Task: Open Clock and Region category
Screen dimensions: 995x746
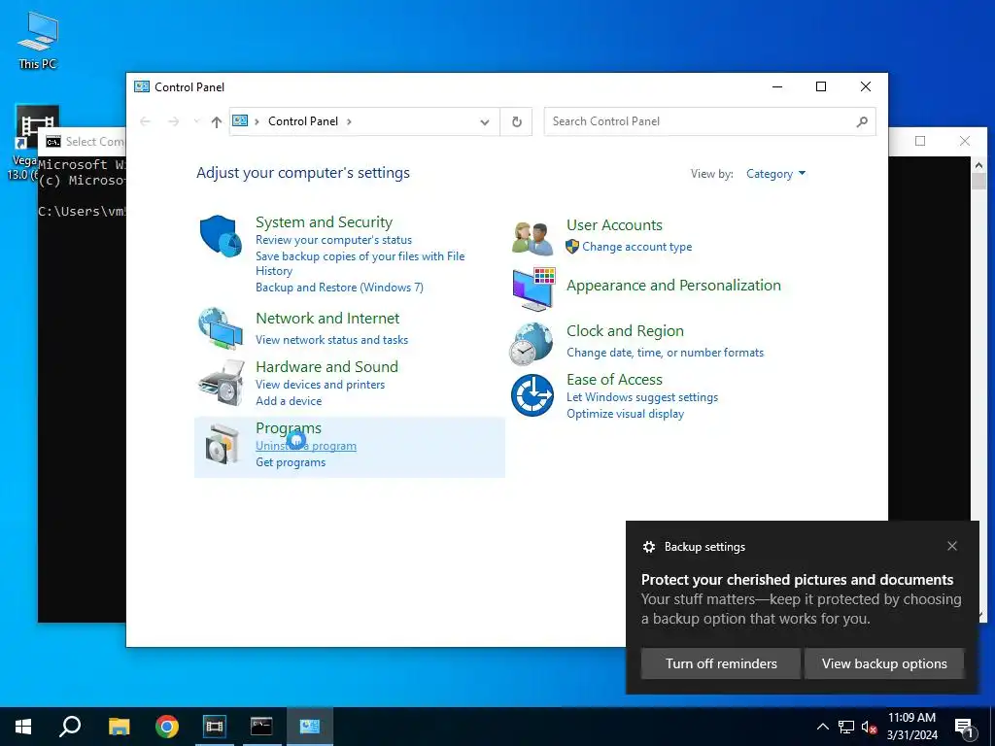Action: coord(625,331)
